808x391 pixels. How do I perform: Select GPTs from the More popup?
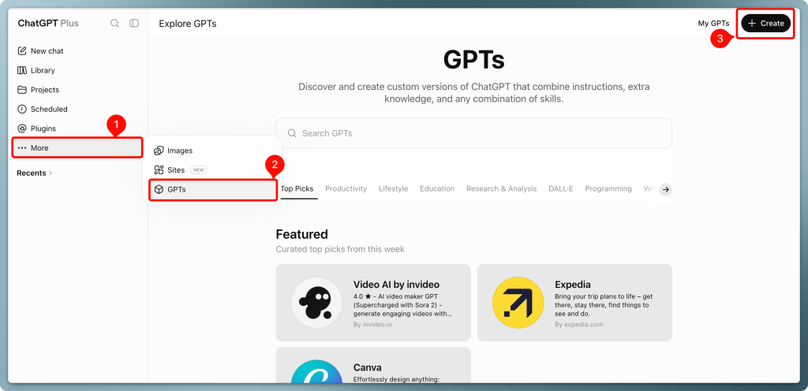[212, 189]
